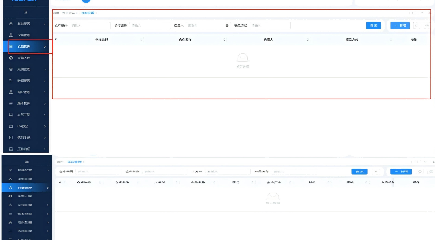Screen dimensions: 435x240
Task: Click the refresh icon beside the 新增 button
Action: coord(417,25)
